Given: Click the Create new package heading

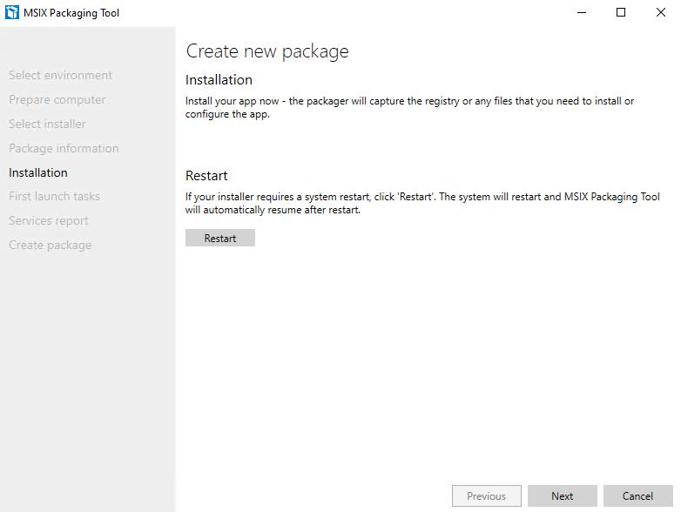Looking at the screenshot, I should point(267,51).
